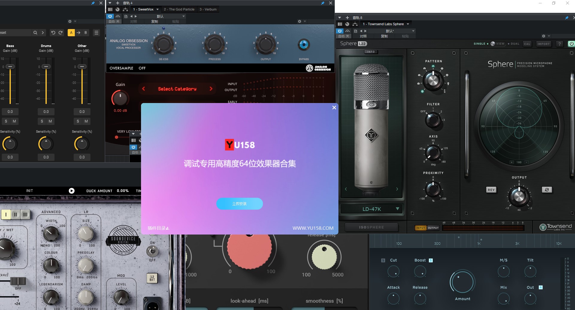
Task: Click 复制 copy in 音轨 4 window
Action: [155, 22]
